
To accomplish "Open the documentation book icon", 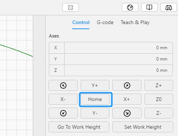I will click(x=149, y=7).
